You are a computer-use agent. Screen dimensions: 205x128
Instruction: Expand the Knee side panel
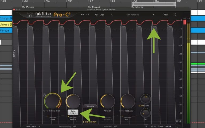coord(14,53)
